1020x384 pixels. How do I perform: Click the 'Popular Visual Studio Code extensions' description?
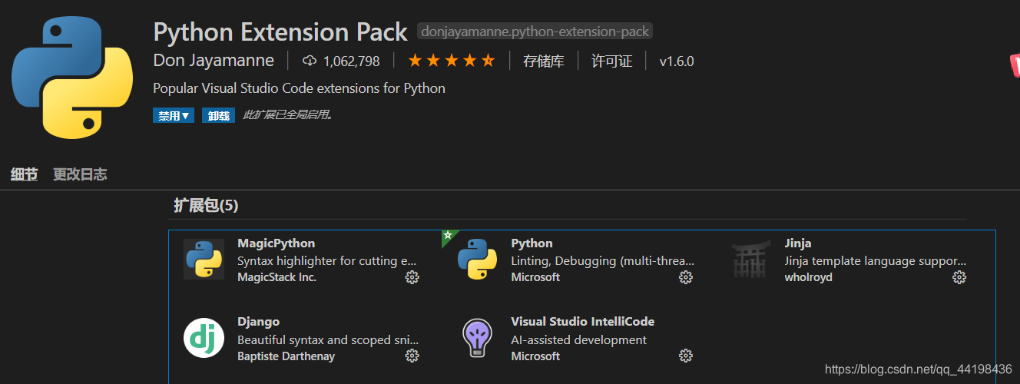pos(300,88)
